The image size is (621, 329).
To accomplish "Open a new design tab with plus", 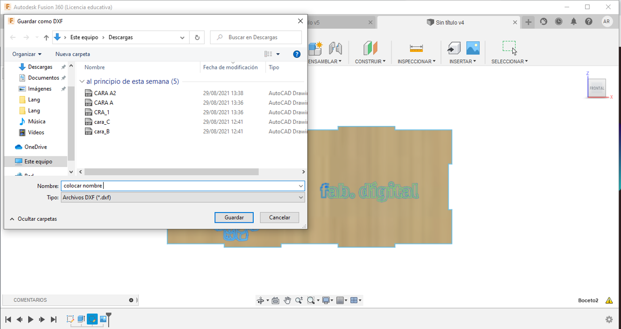I will pyautogui.click(x=528, y=22).
